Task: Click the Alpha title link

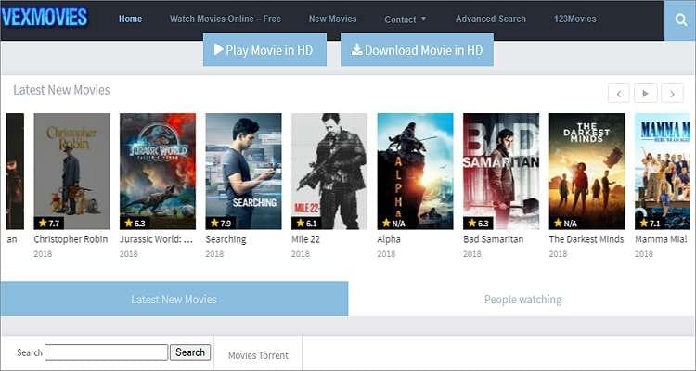Action: pyautogui.click(x=389, y=239)
